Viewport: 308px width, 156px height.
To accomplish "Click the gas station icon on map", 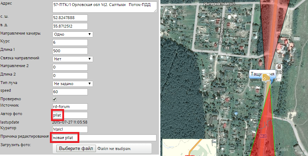I will pos(279,66).
